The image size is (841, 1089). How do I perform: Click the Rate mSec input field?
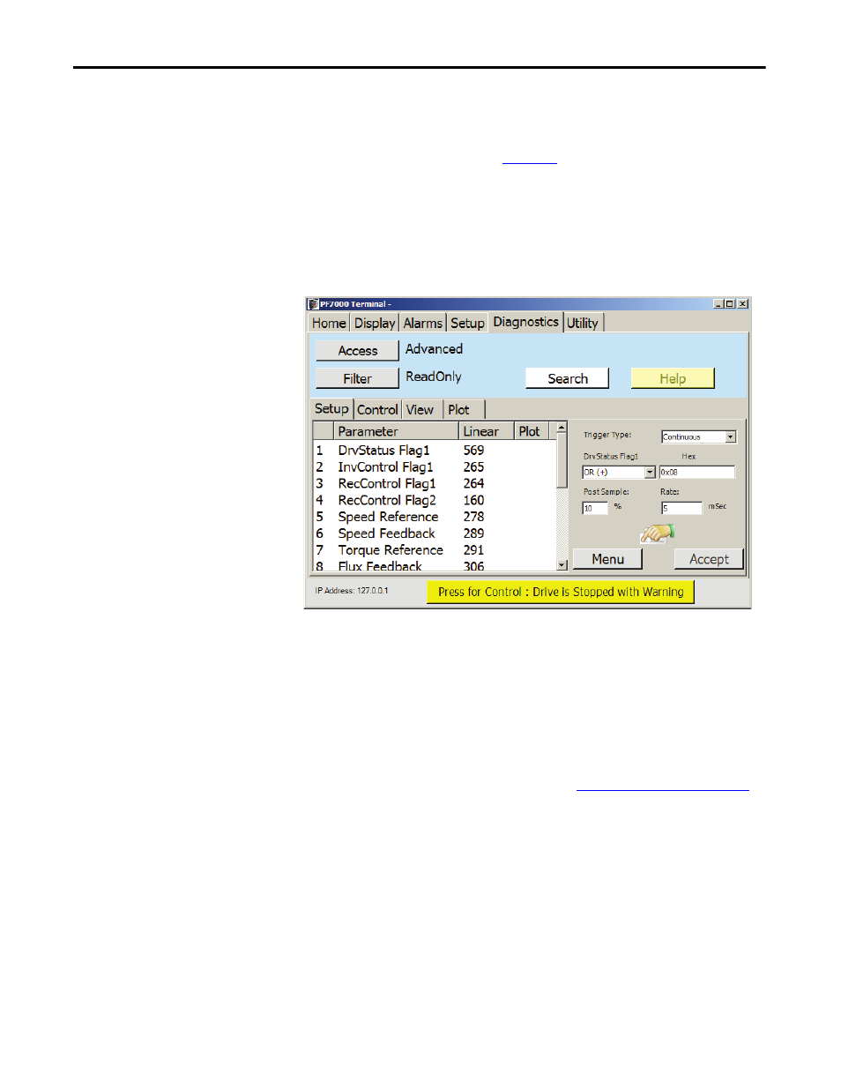tap(681, 509)
